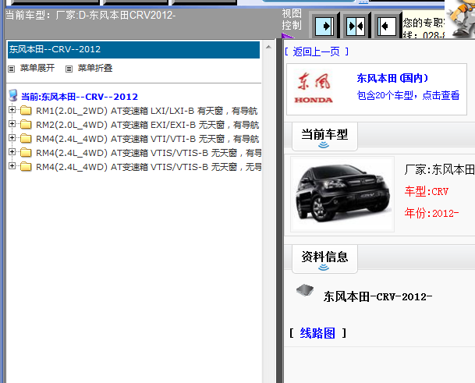Image resolution: width=475 pixels, height=383 pixels.
Task: Click the black CRV car thumbnail
Action: (342, 194)
